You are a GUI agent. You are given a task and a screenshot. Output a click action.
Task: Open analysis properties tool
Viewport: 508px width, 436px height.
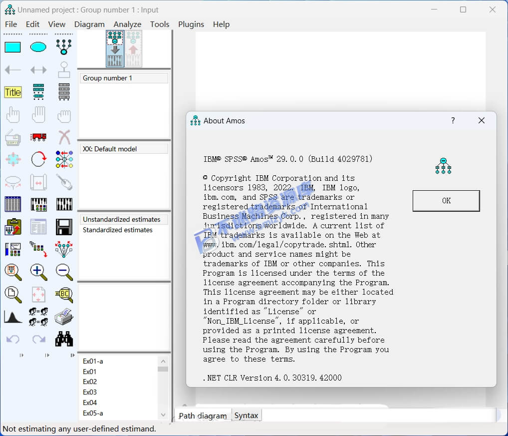(38, 205)
